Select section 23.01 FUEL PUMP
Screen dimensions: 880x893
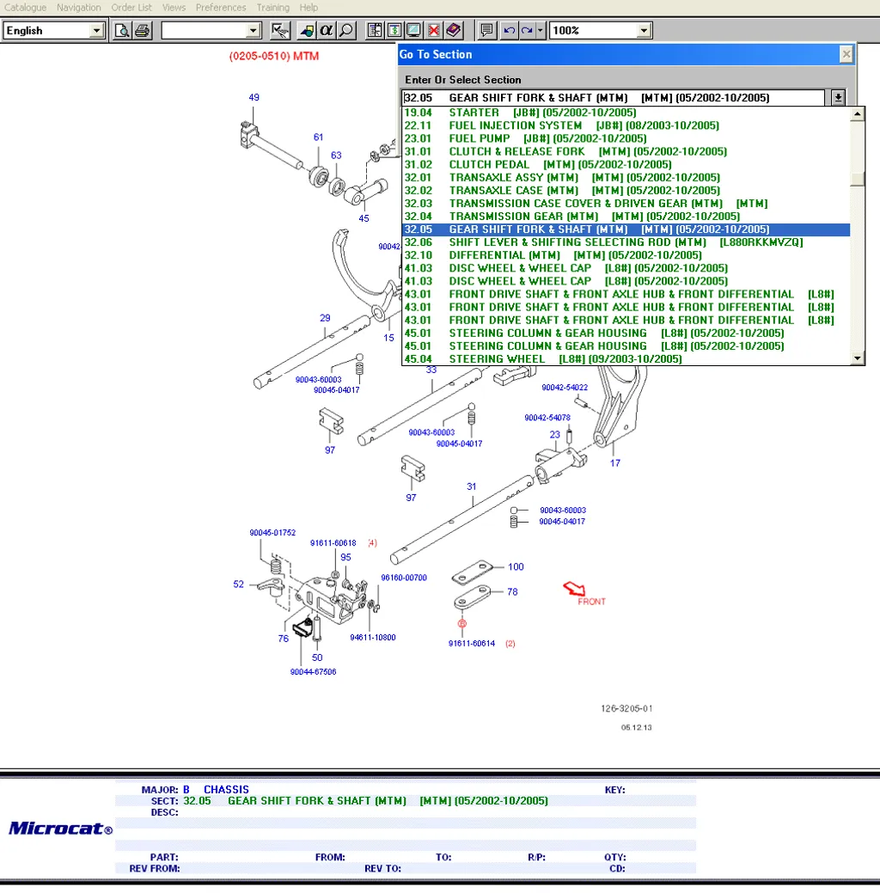626,139
